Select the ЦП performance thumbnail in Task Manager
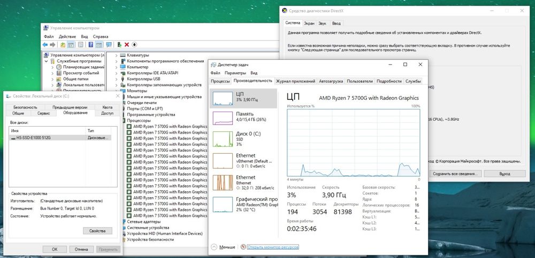The image size is (535, 258). 243,98
